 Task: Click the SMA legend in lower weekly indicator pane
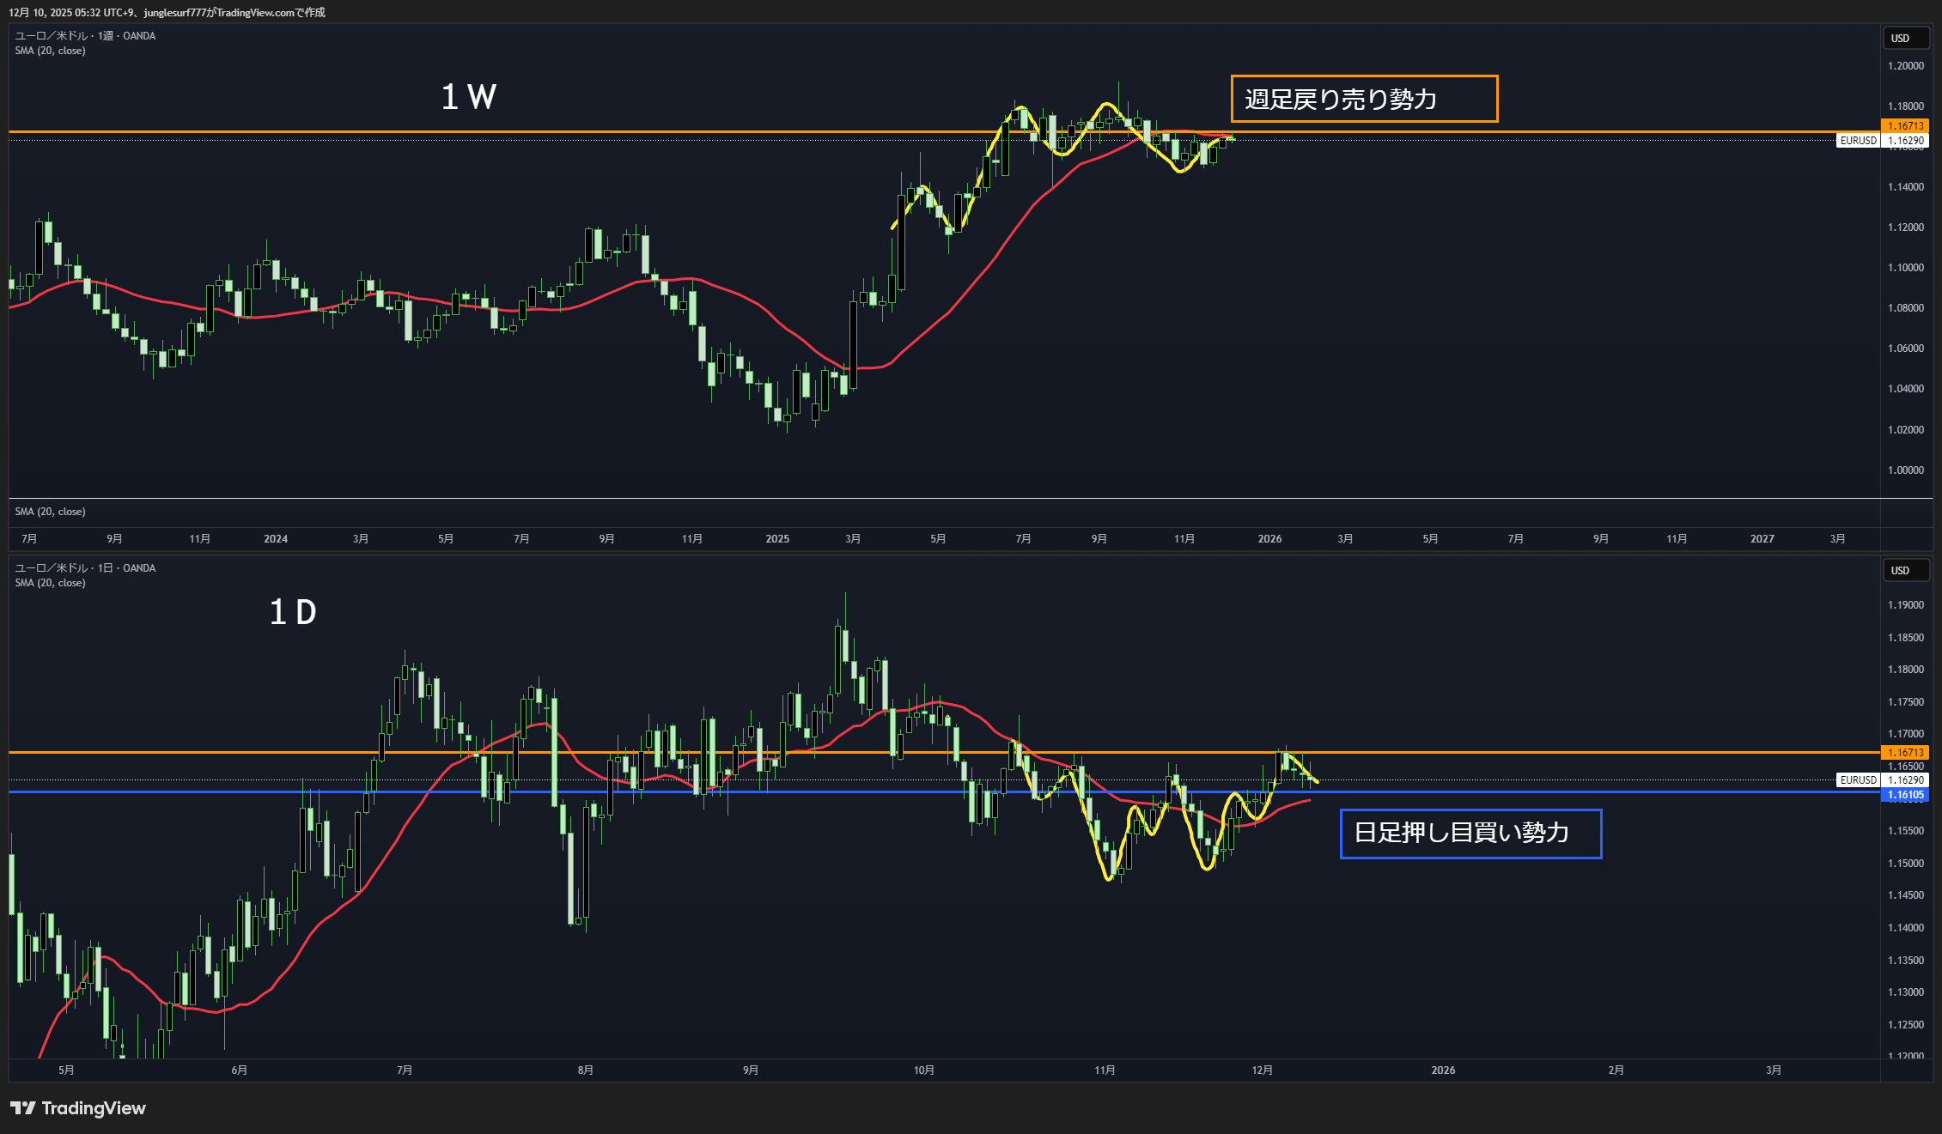point(50,512)
